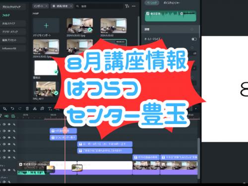Click the undo arrow in timeline toolbar

tap(12, 109)
